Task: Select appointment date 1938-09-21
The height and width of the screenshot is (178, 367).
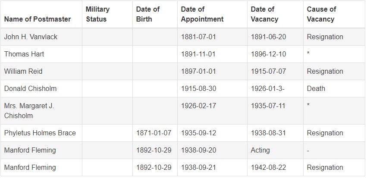Action: [198, 168]
